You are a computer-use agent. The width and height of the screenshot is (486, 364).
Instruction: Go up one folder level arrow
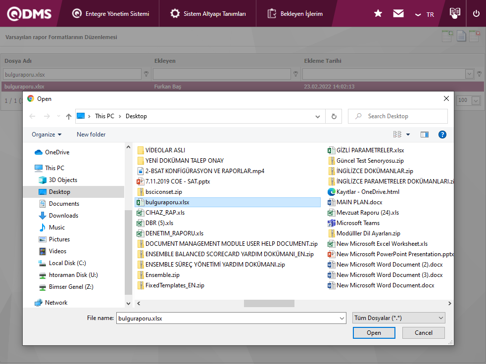69,116
